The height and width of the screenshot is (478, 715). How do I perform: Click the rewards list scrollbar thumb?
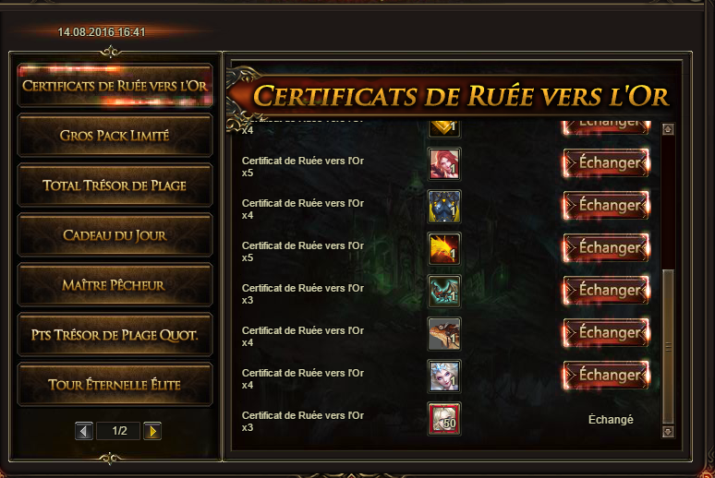tap(668, 346)
